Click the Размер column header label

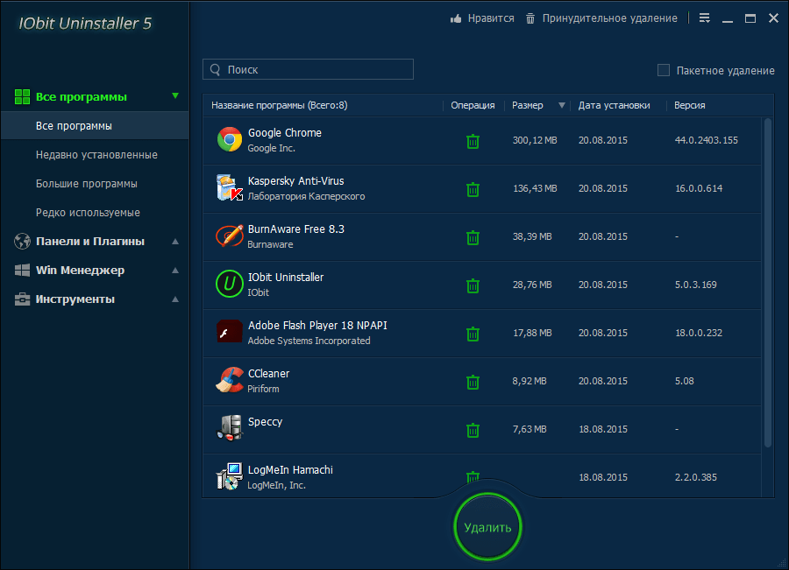pyautogui.click(x=528, y=106)
